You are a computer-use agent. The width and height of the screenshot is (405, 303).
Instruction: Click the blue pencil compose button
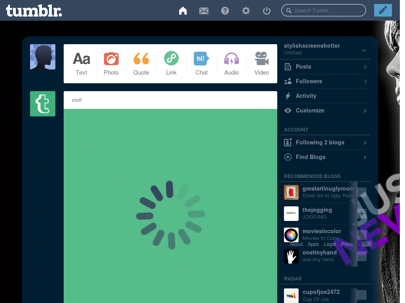point(382,10)
